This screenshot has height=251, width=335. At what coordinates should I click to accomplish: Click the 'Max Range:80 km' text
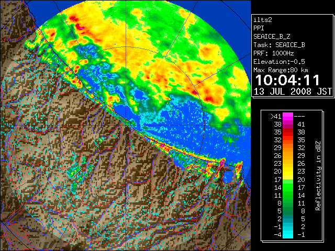[281, 70]
